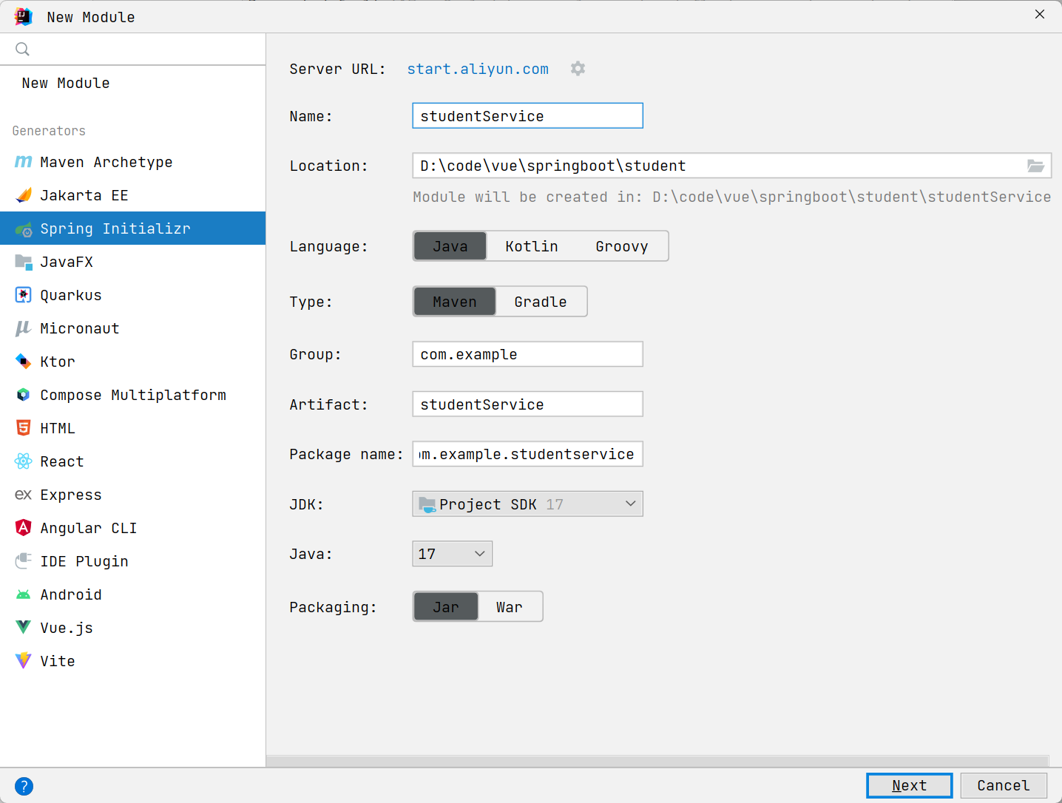Click the Artifact input field

(x=527, y=404)
